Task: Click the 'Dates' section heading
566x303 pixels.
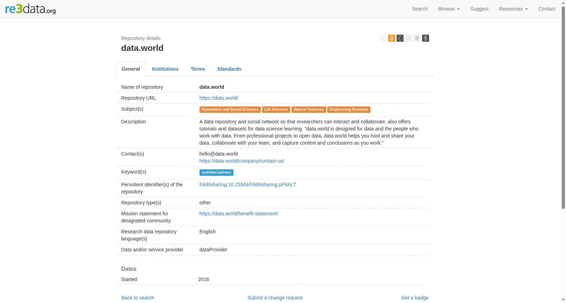Action: tap(129, 269)
